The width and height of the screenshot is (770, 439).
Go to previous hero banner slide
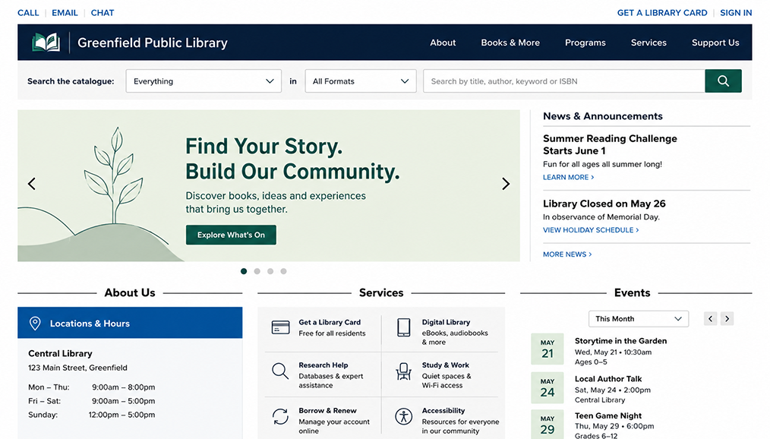[32, 184]
